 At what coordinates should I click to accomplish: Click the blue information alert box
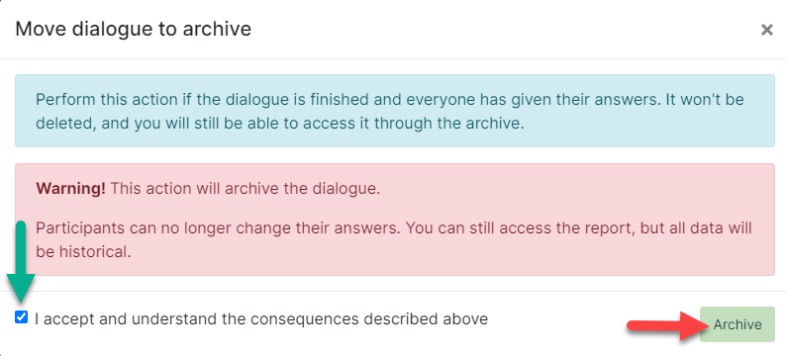pyautogui.click(x=395, y=111)
